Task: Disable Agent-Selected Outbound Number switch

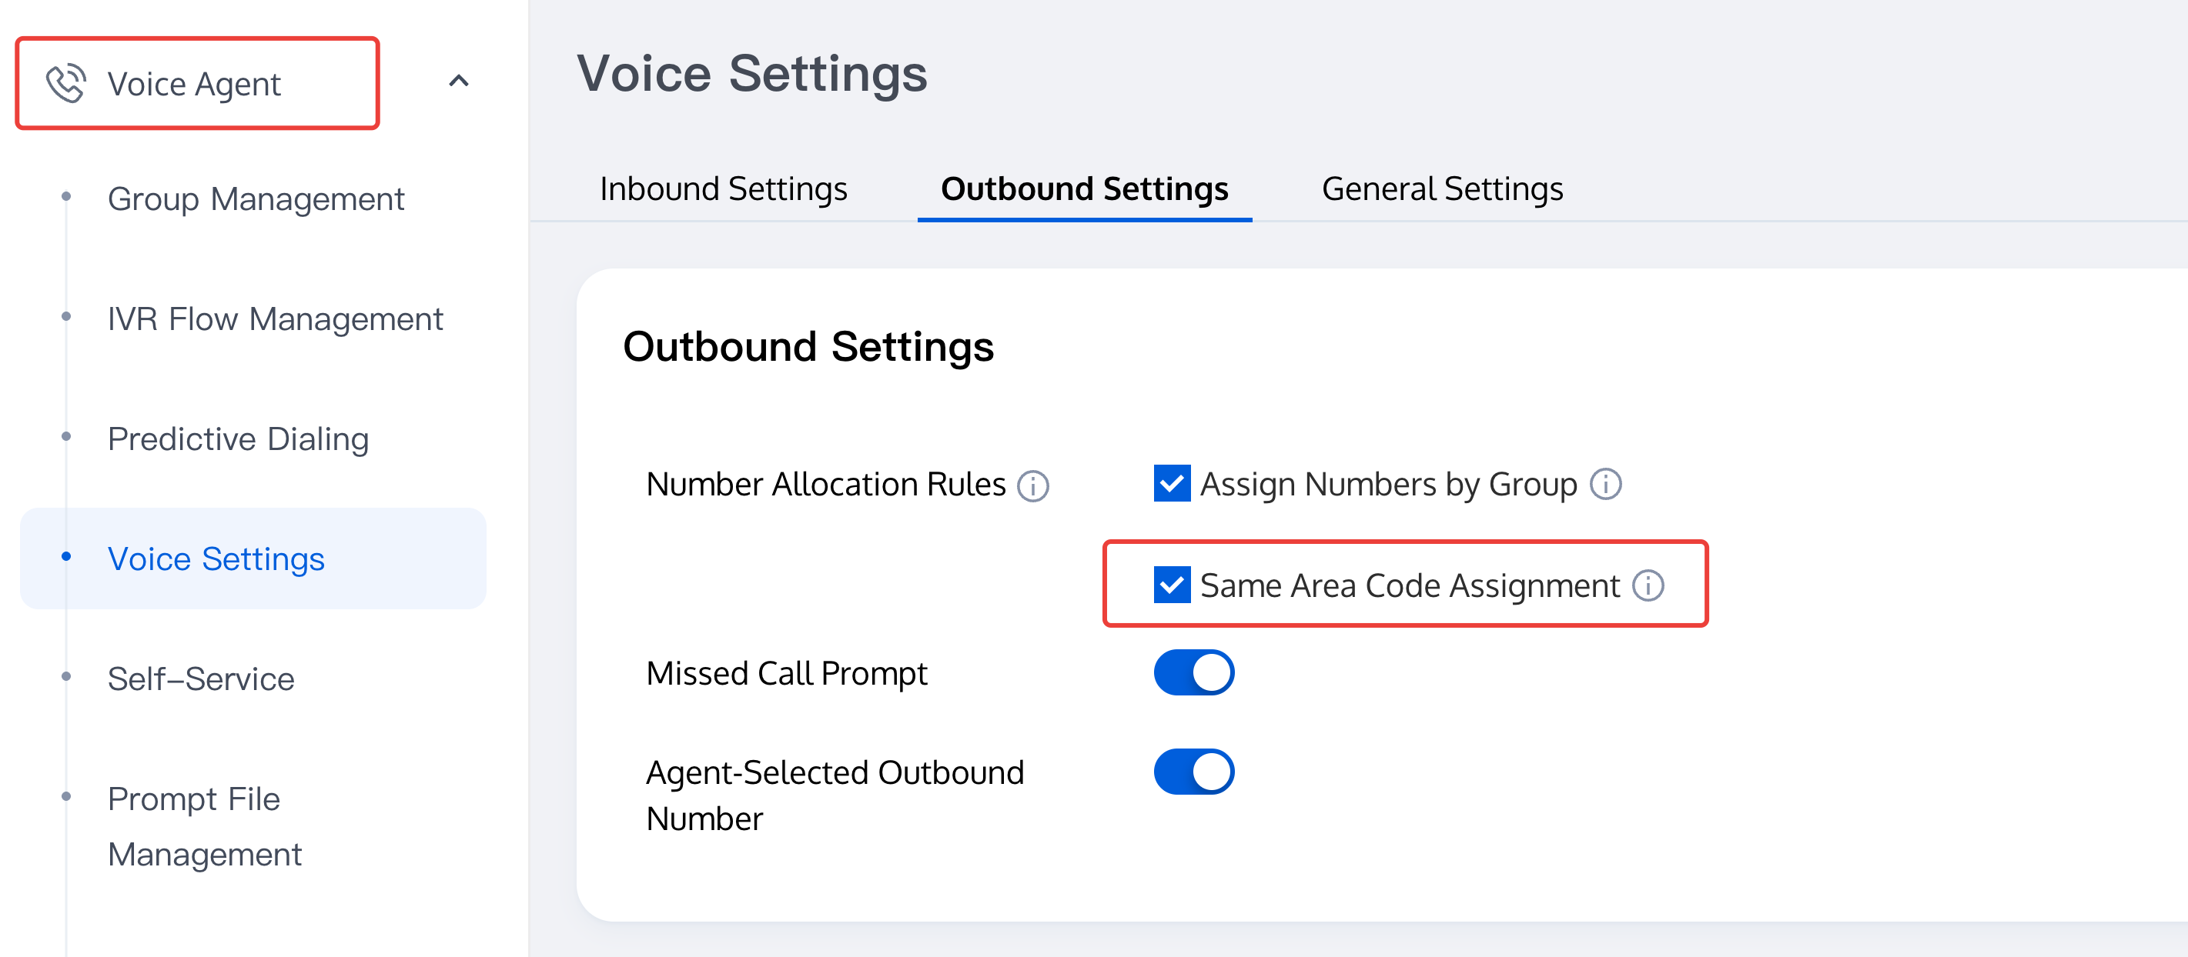Action: (1193, 772)
